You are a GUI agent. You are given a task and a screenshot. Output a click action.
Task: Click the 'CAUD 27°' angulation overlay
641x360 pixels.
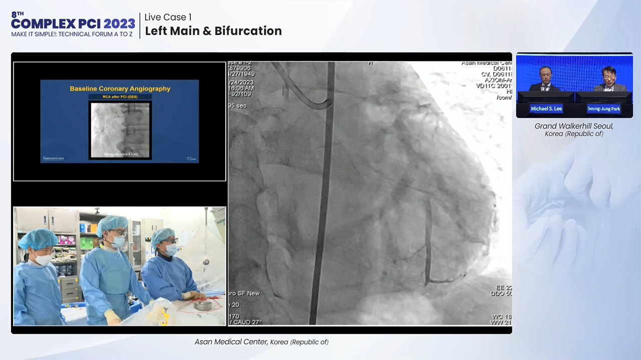tap(246, 322)
